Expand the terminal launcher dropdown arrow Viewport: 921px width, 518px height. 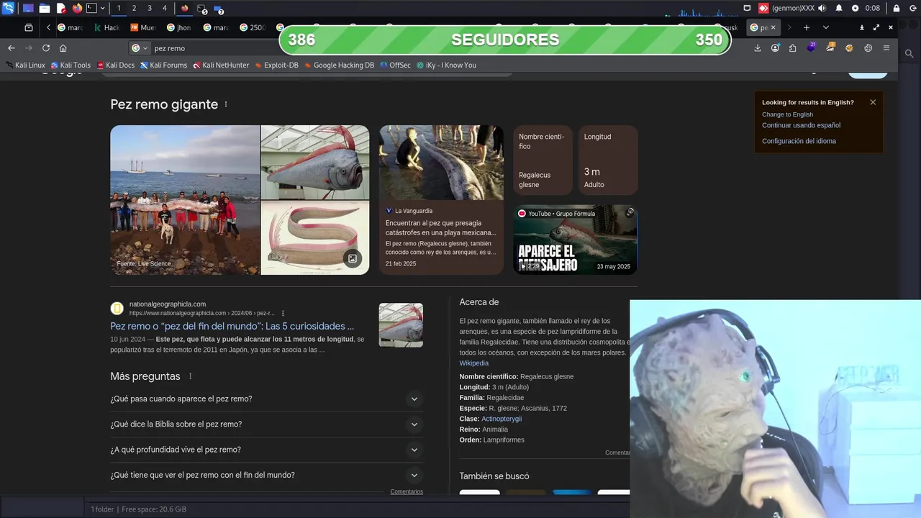(x=103, y=8)
